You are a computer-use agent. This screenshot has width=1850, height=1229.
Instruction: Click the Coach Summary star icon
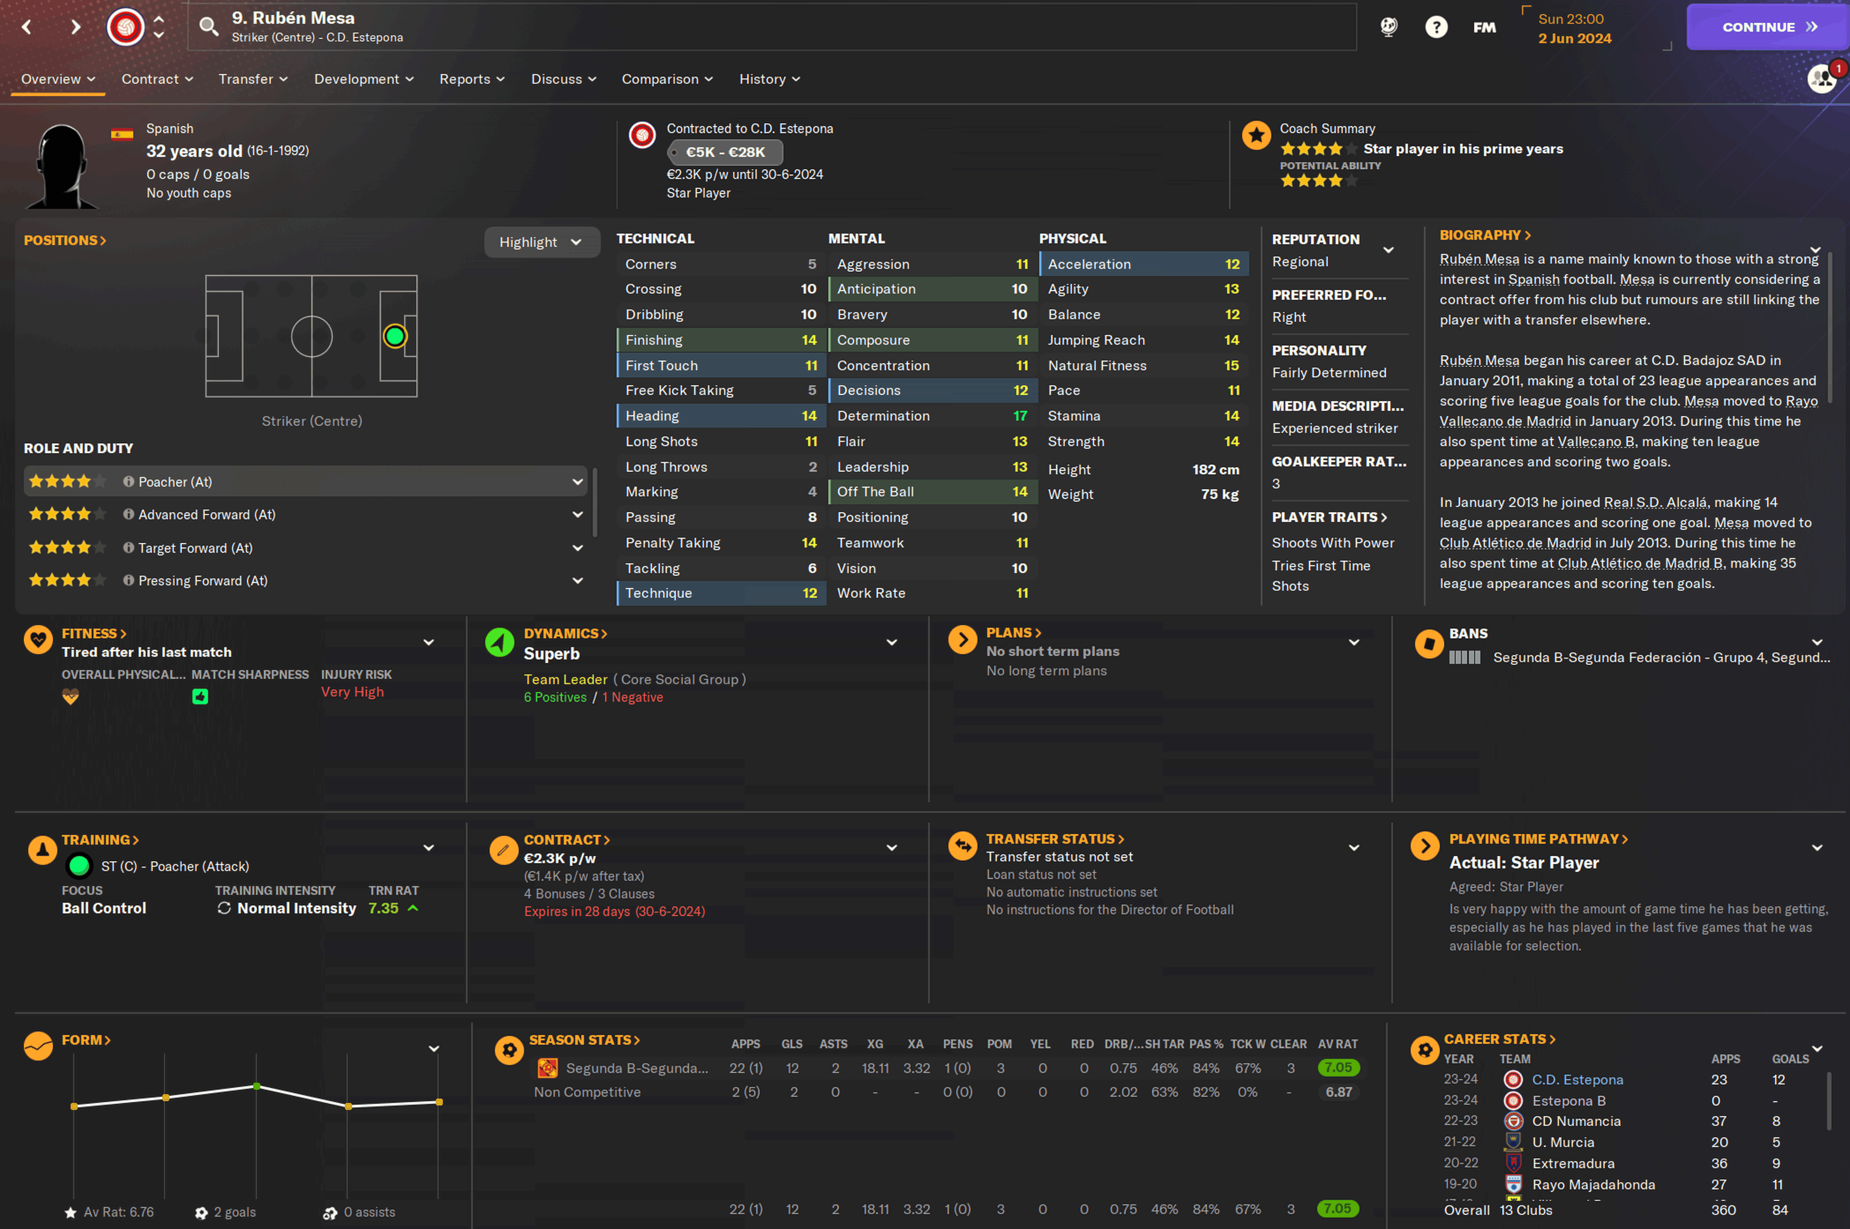1257,135
